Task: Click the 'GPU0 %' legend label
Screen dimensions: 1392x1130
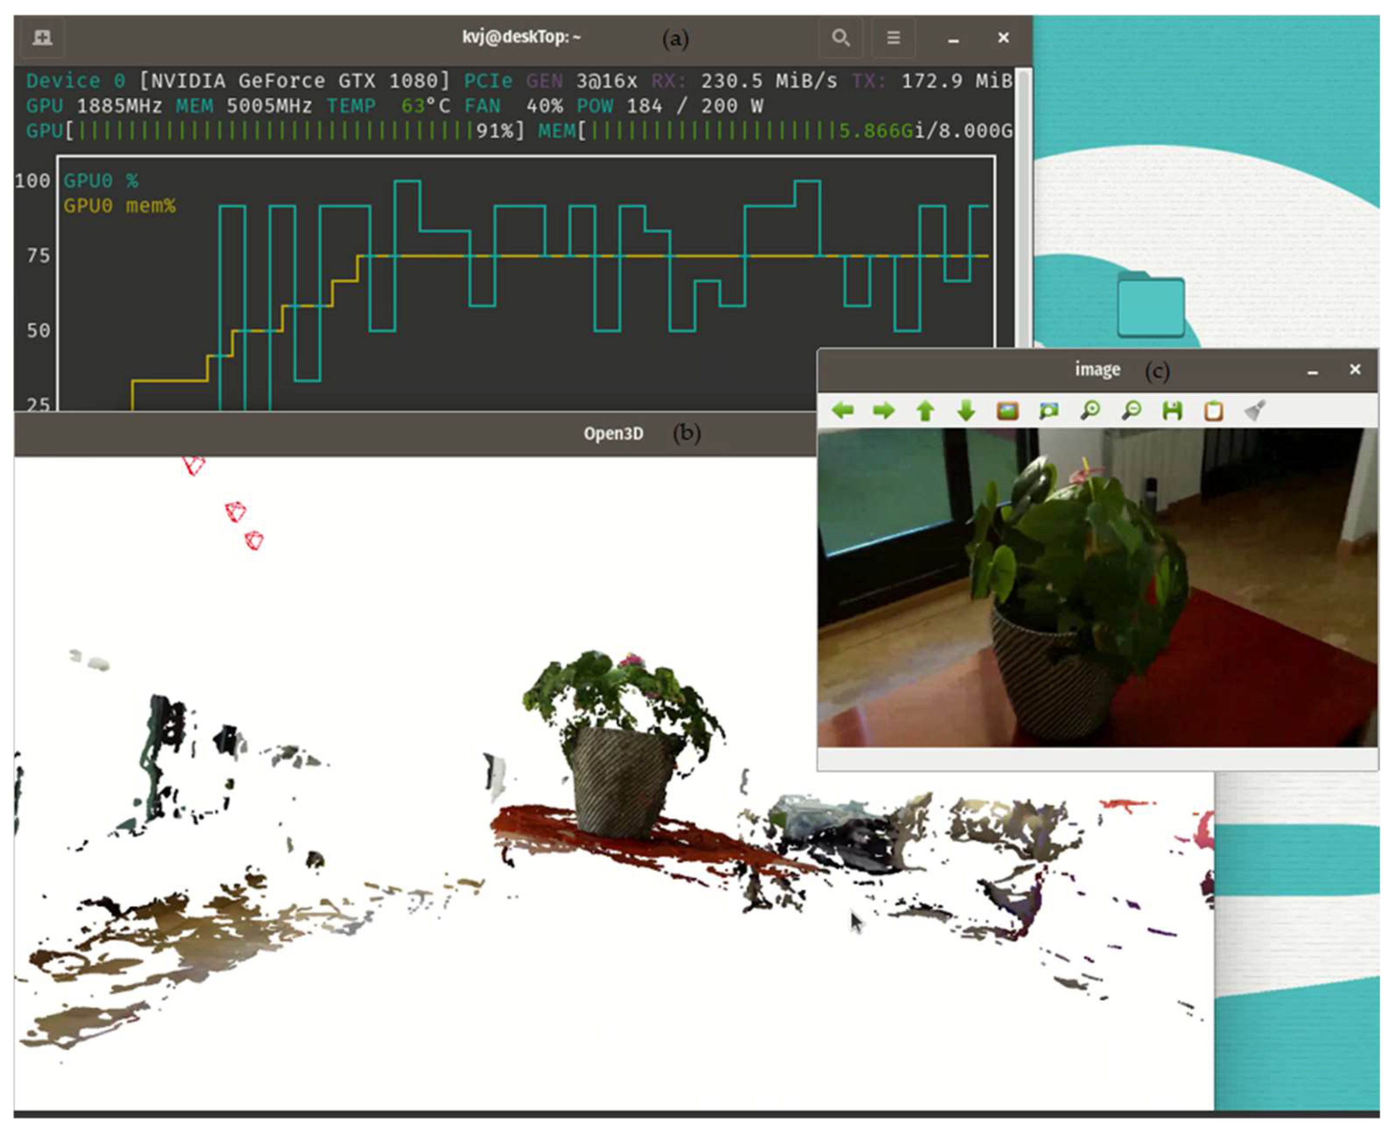Action: point(101,180)
